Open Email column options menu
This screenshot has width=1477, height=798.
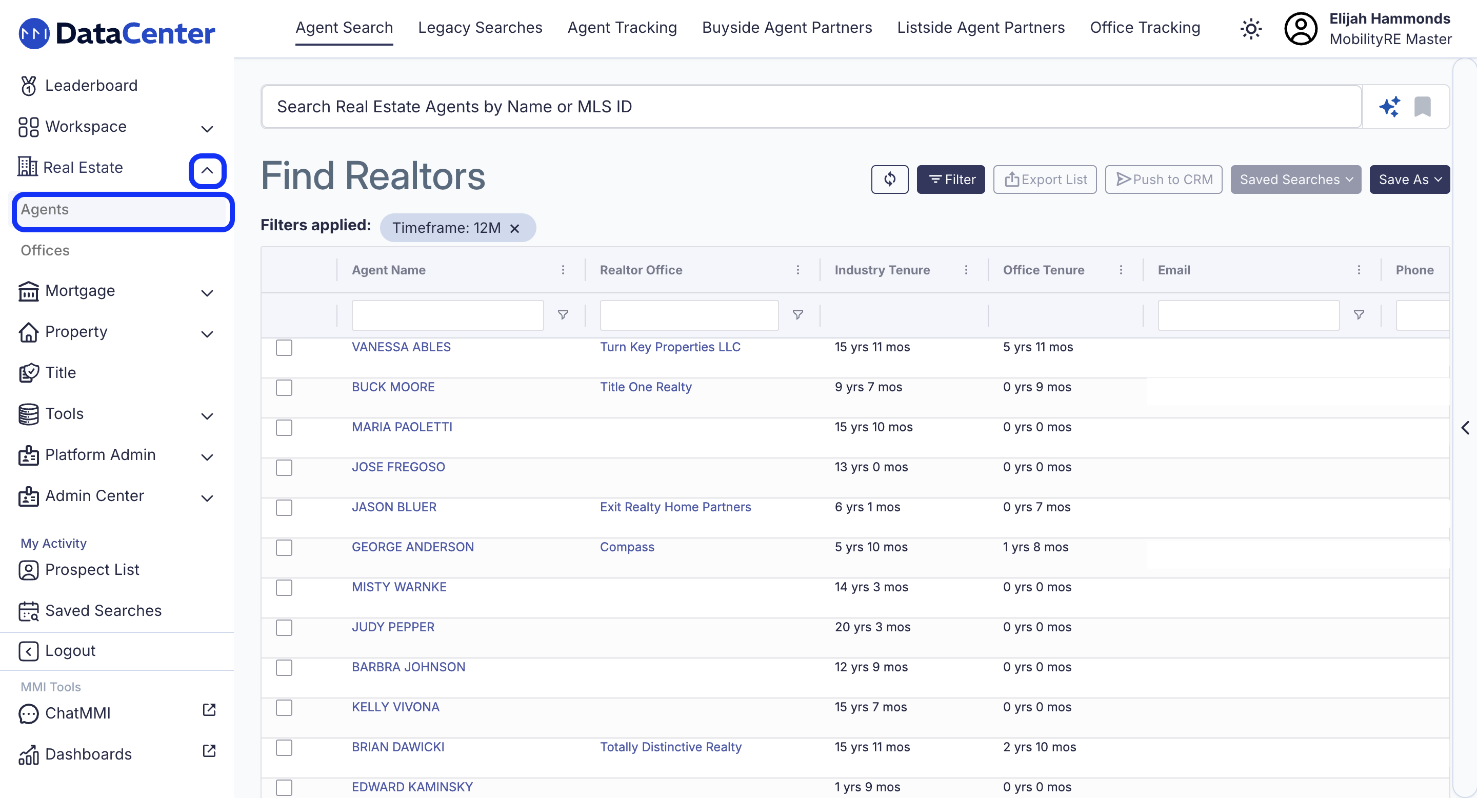tap(1359, 270)
